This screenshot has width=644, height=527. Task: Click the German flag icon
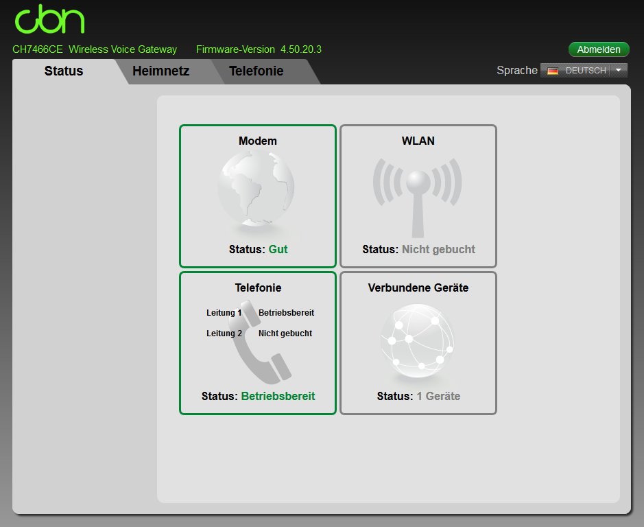tap(552, 71)
